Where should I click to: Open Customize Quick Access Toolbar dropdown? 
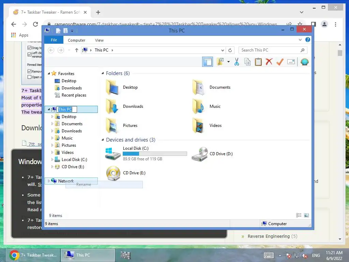point(72,31)
